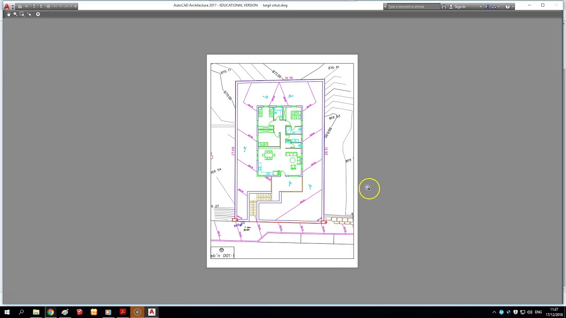Close the plot preview with the X icon
Screen dimensions: 566x318
[38, 14]
